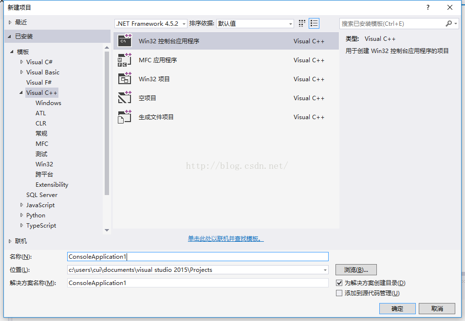Select the 空项目 empty project icon
The width and height of the screenshot is (465, 321).
[x=125, y=98]
